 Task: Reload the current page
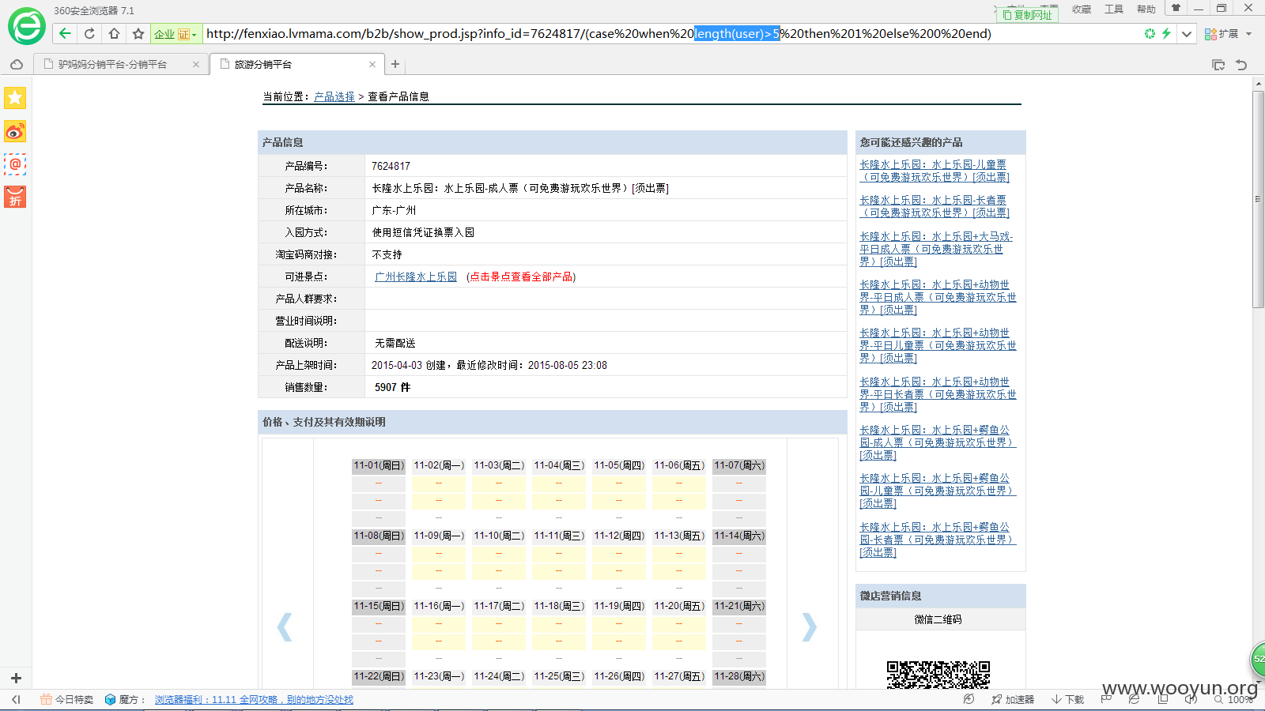click(89, 33)
